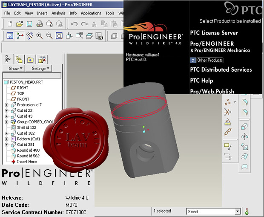Choose PTC Distributed Services in installer
264x217 pixels.
coord(221,69)
